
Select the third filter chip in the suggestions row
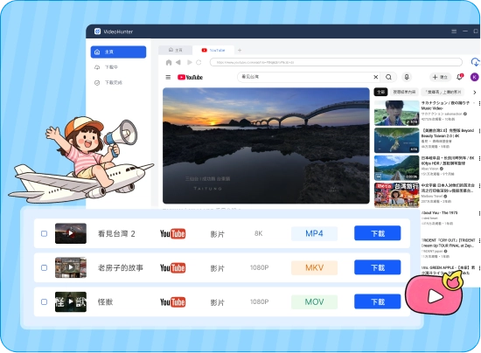(443, 92)
